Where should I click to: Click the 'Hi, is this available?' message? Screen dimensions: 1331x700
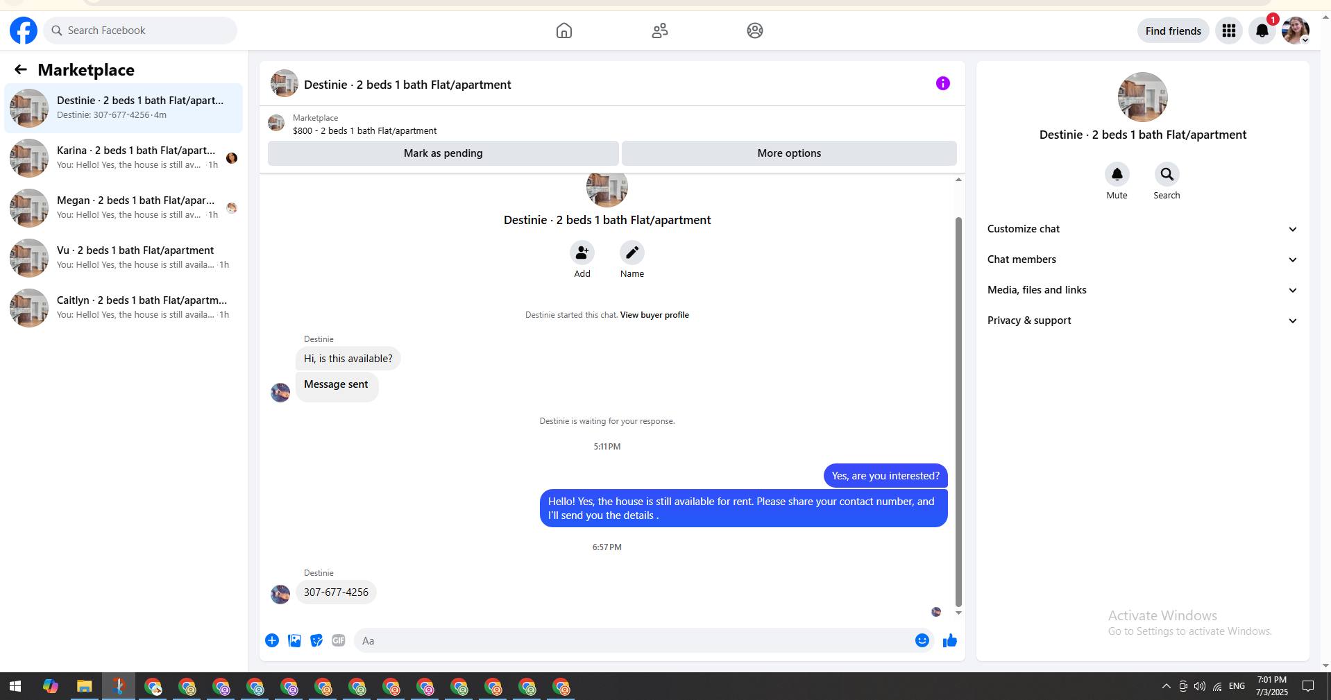click(x=348, y=359)
